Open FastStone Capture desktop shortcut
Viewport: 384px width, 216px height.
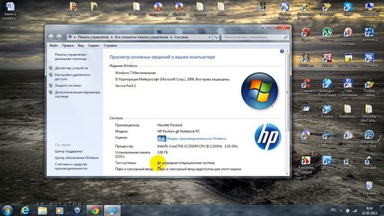tap(306, 164)
